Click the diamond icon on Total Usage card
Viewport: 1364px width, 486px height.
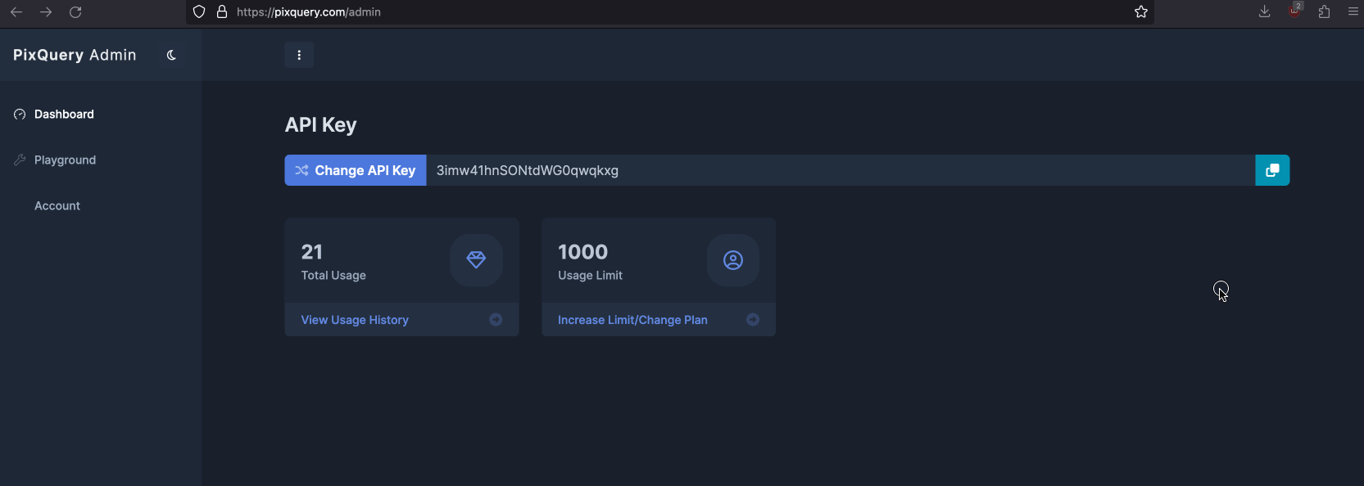click(476, 260)
